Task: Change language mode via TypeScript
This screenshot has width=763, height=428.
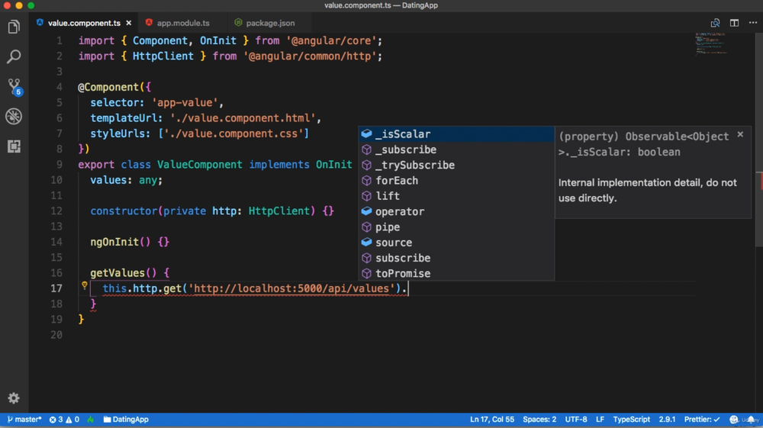Action: [x=631, y=420]
